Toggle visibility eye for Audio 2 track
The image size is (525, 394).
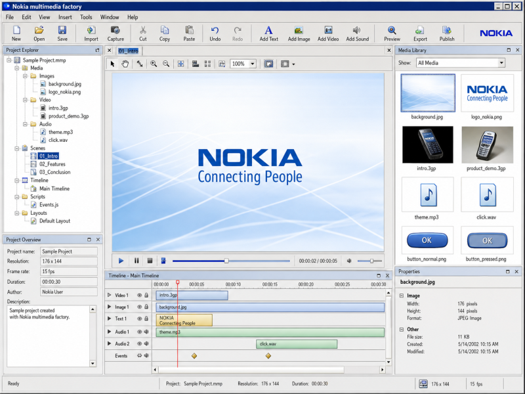pyautogui.click(x=139, y=343)
